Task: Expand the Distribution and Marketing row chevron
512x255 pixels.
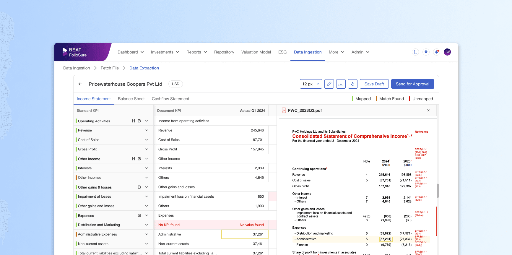Action: 147,225
